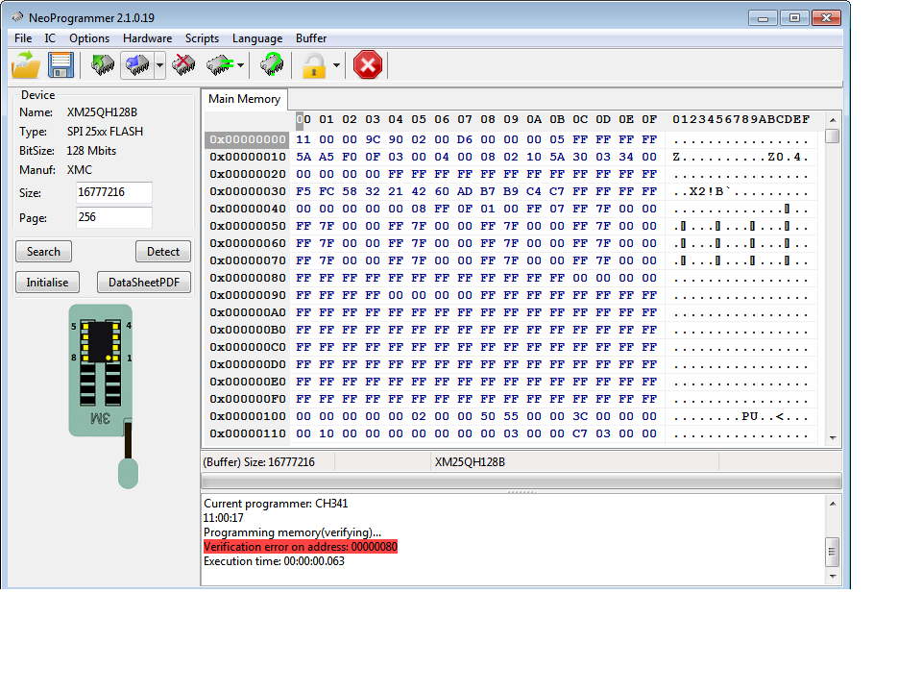
Task: Open the Scripts menu
Action: (x=202, y=38)
